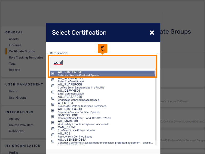Expand AU_MARF010 via its plus icon
This screenshot has height=154, width=205.
coord(53,122)
